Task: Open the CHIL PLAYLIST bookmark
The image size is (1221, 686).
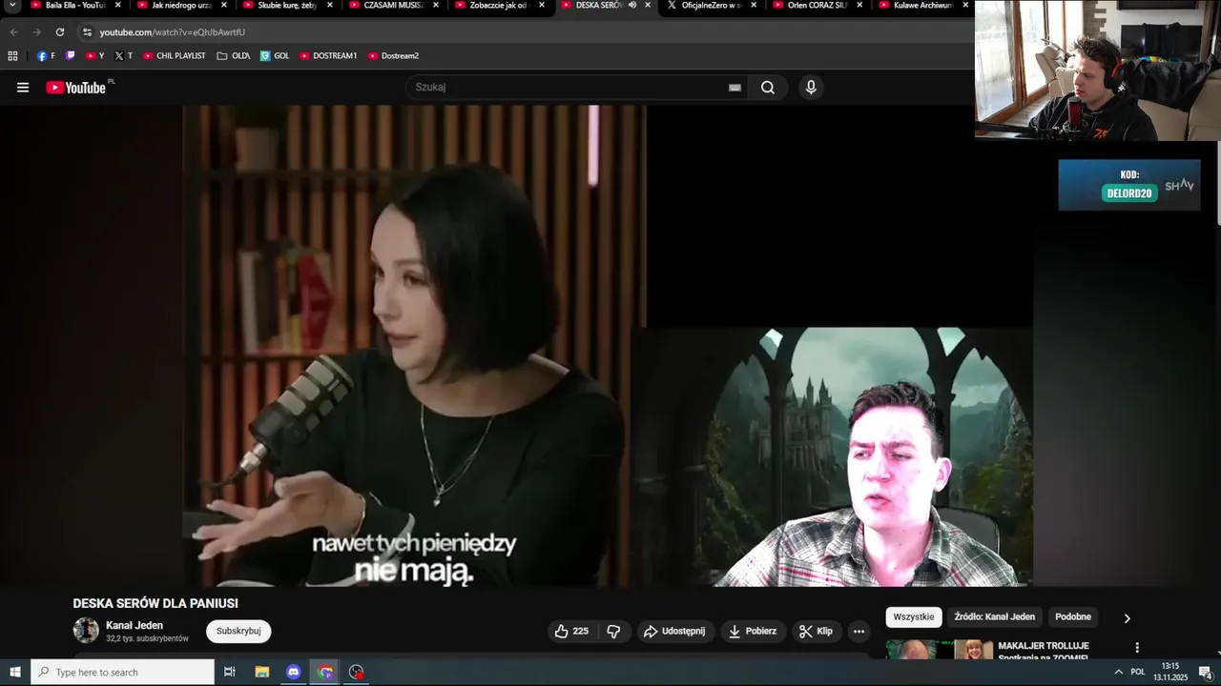Action: (175, 56)
